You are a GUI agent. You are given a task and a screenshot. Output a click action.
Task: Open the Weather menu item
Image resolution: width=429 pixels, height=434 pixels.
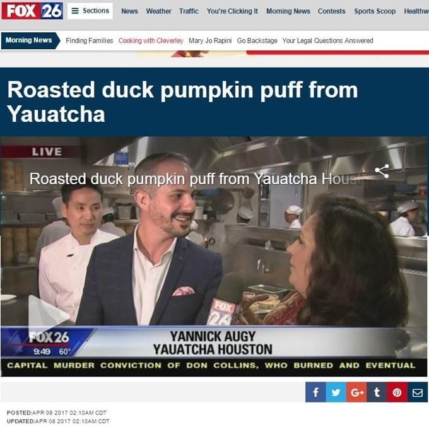(x=158, y=11)
